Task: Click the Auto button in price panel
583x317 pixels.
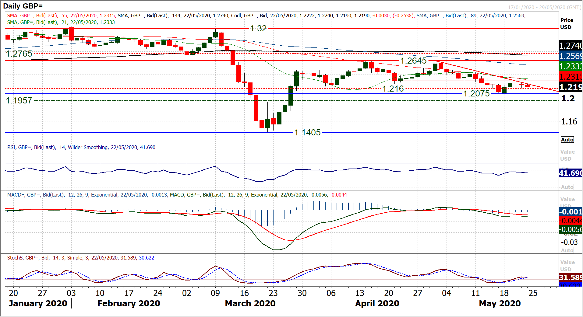Action: (x=567, y=140)
